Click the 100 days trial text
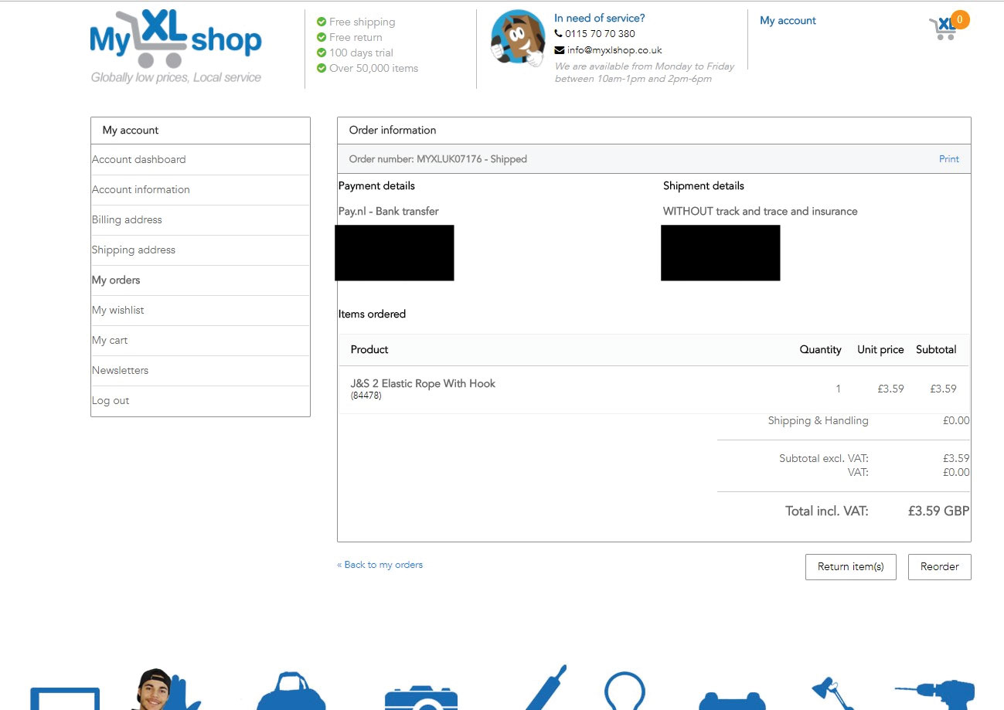 pos(361,53)
